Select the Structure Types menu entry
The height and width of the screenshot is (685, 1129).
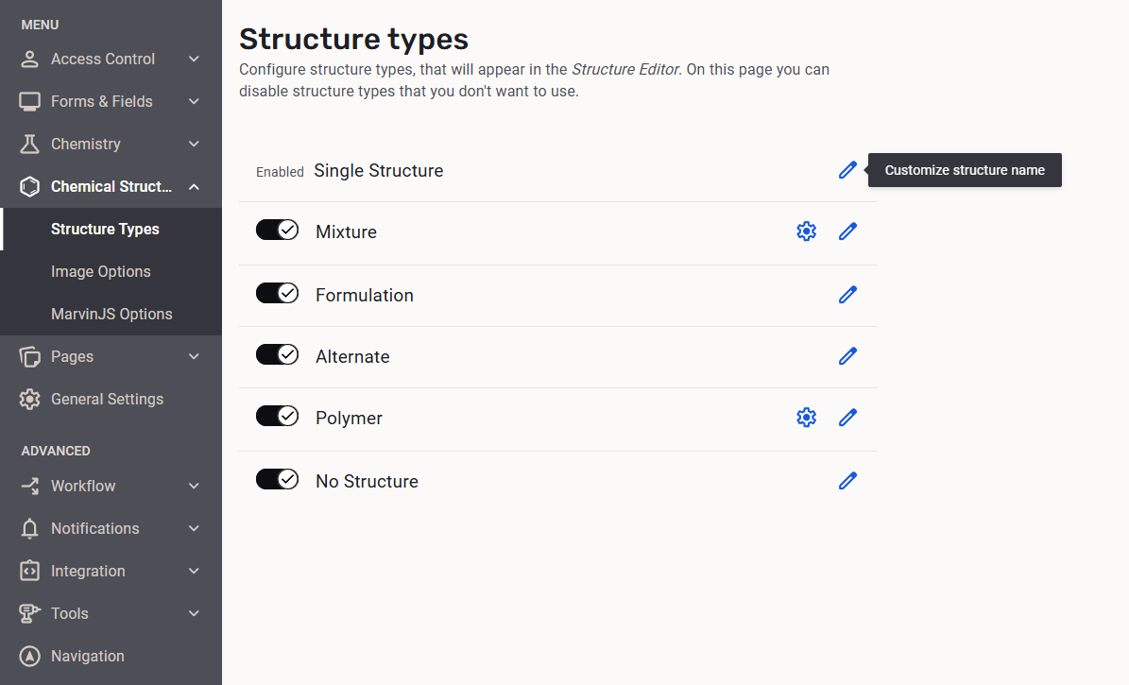103,229
